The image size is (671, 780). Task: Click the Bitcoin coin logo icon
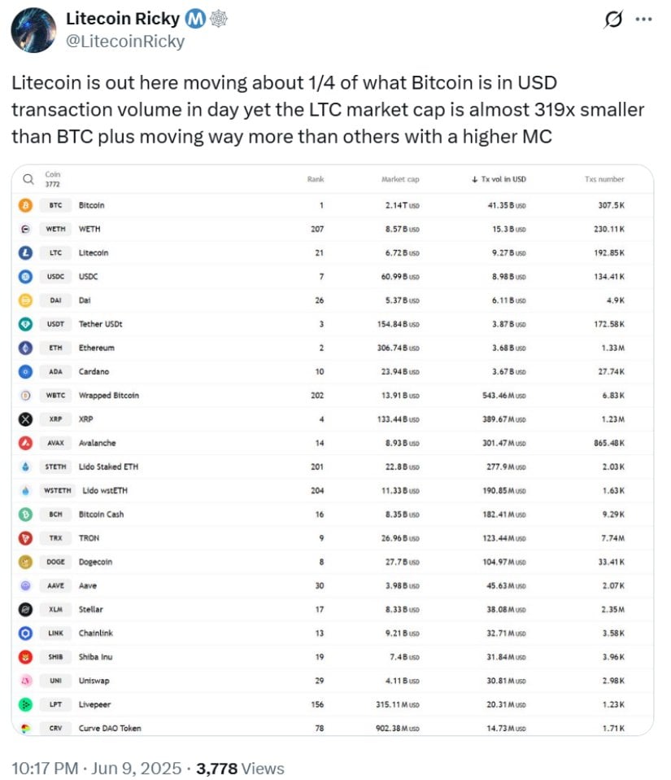coord(25,205)
